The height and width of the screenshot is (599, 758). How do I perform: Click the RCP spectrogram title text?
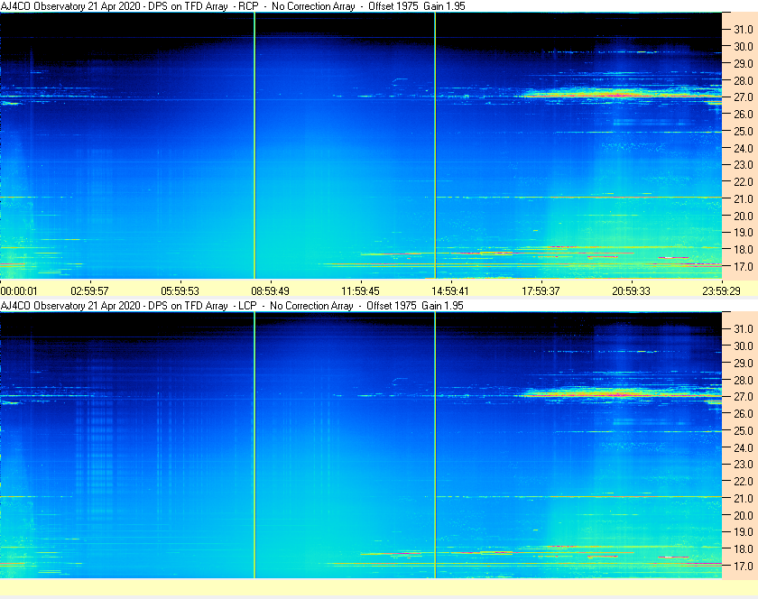(233, 6)
